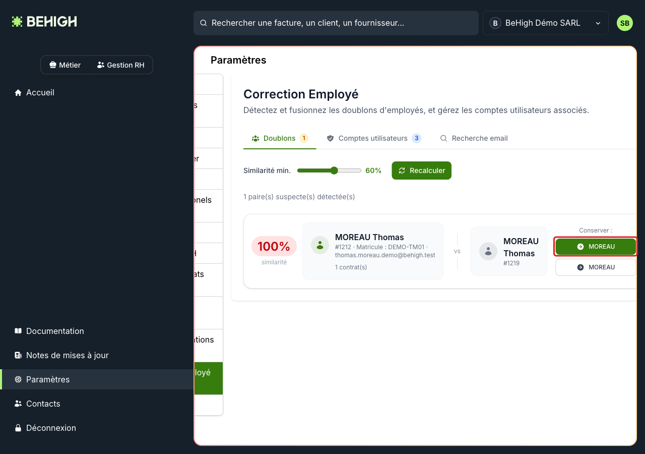Image resolution: width=645 pixels, height=454 pixels.
Task: Click "1 paire(s) suspecte(s) détectée(s)" text
Action: pos(299,197)
